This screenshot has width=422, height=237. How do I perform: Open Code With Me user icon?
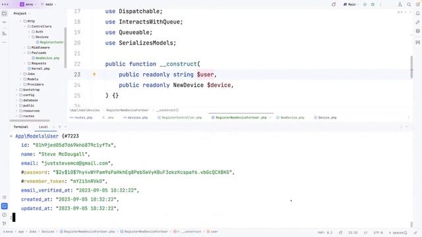[400, 5]
